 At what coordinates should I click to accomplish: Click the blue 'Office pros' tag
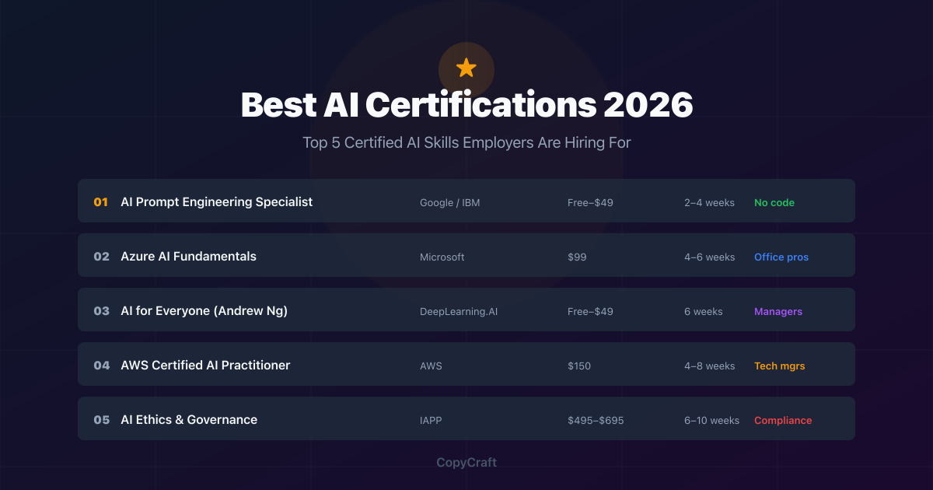pyautogui.click(x=781, y=257)
